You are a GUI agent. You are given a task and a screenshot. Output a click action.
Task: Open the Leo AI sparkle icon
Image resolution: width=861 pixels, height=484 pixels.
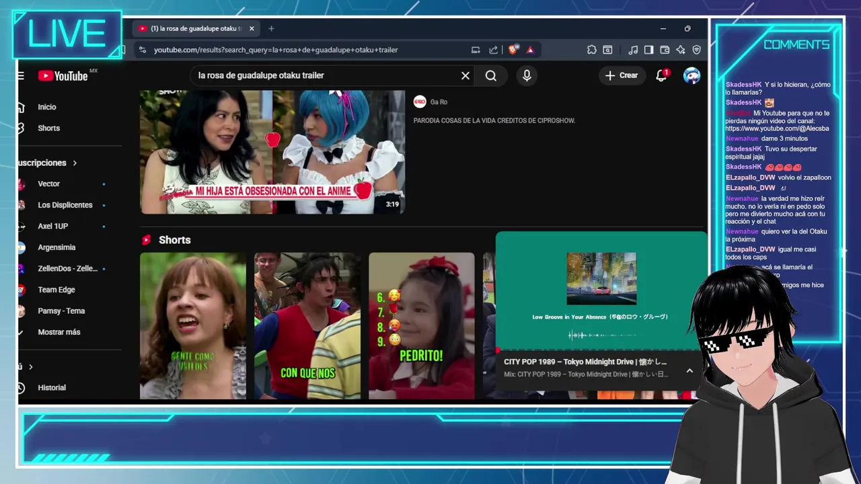click(681, 50)
